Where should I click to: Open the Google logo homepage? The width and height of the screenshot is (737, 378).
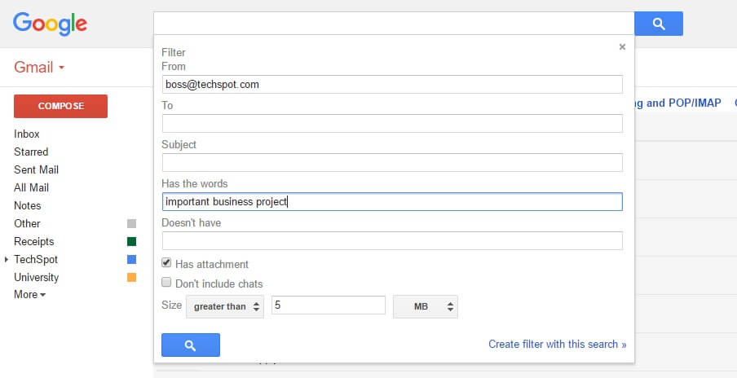pos(50,24)
